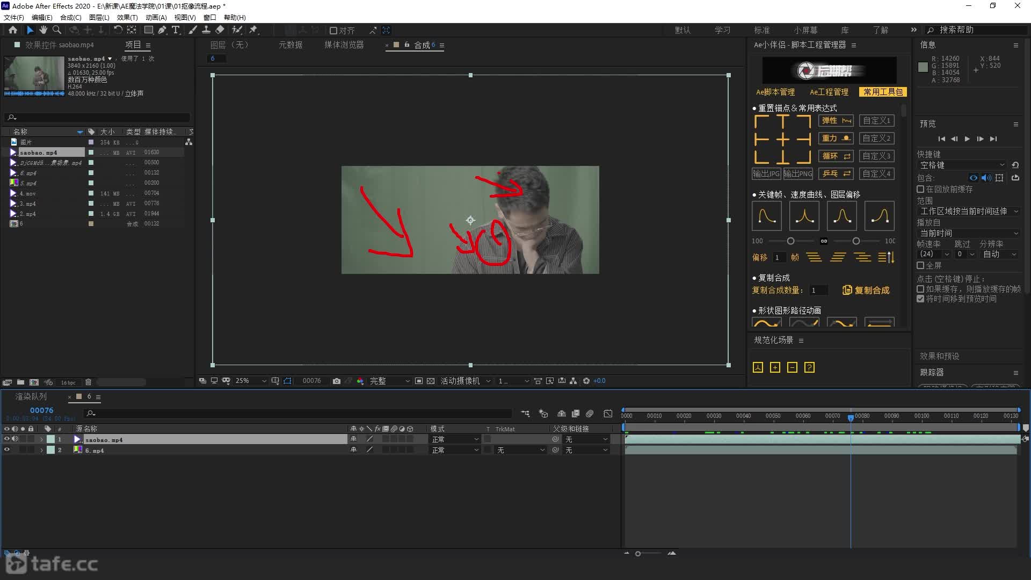Check 在回放前缓存 option

pos(920,189)
